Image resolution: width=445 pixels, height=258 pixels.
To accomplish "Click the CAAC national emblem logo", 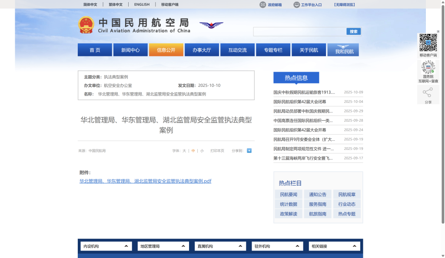I will click(86, 25).
